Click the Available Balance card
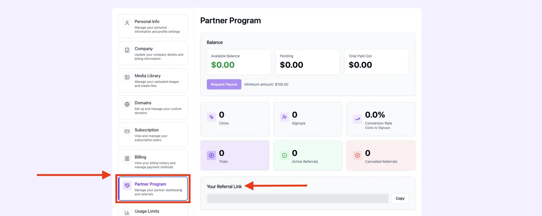Screen dimensions: 542x216 click(239, 62)
